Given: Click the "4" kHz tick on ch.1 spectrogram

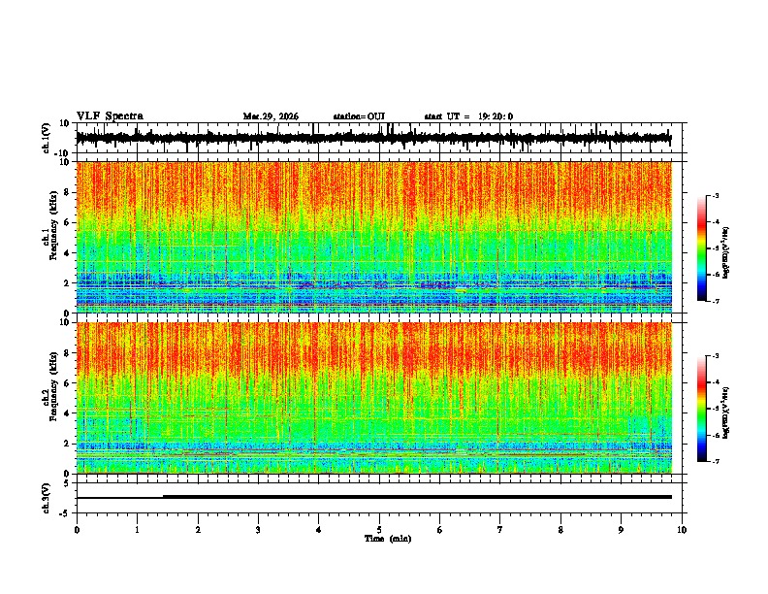Looking at the screenshot, I should coord(67,253).
